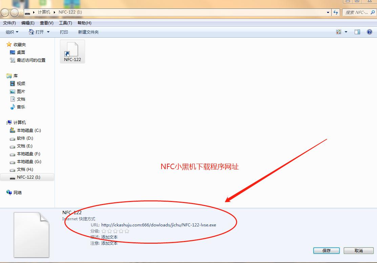Set rating to first star

coord(104,231)
